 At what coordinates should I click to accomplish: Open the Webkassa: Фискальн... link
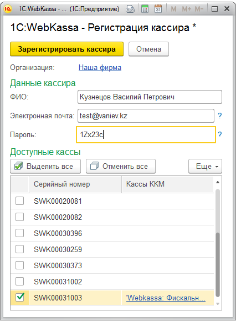[x=166, y=298]
